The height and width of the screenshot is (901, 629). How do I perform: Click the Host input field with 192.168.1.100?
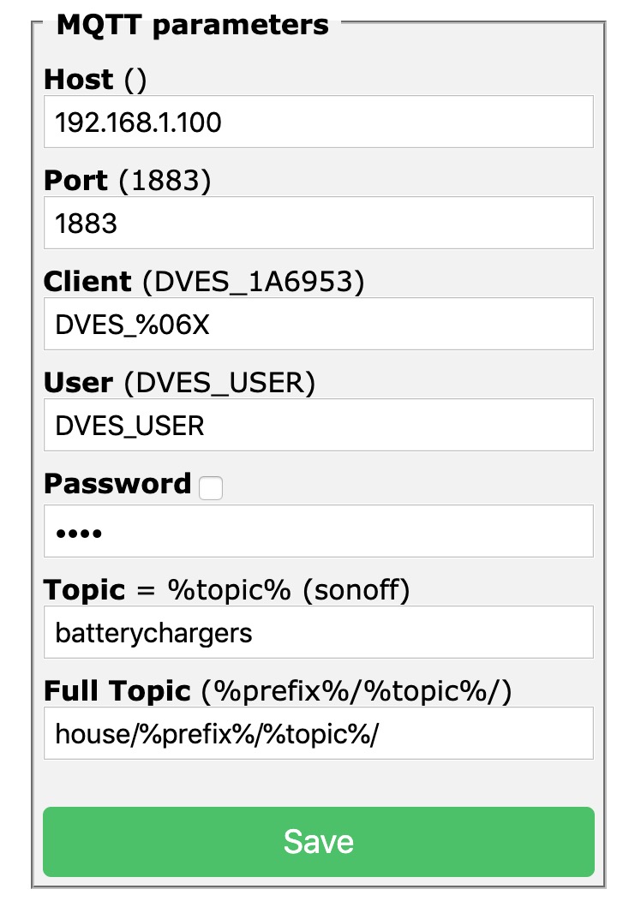(318, 122)
